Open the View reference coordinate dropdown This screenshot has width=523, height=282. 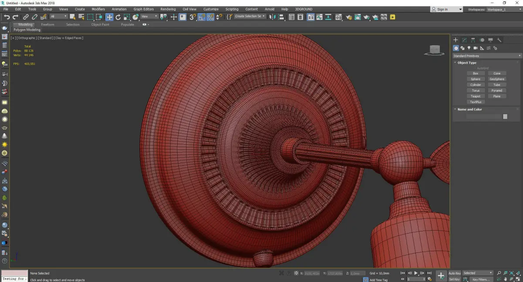(149, 17)
